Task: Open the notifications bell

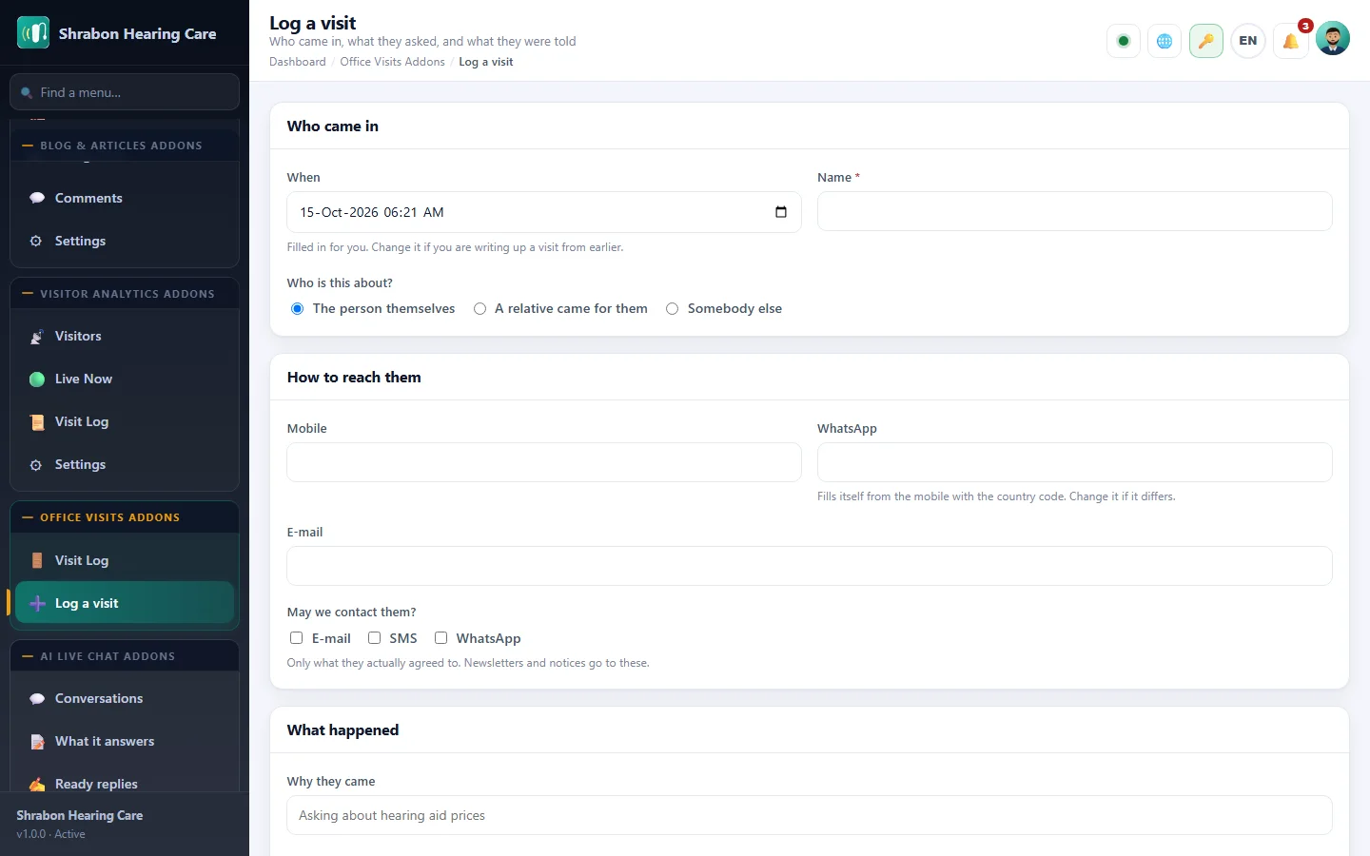Action: click(x=1291, y=41)
